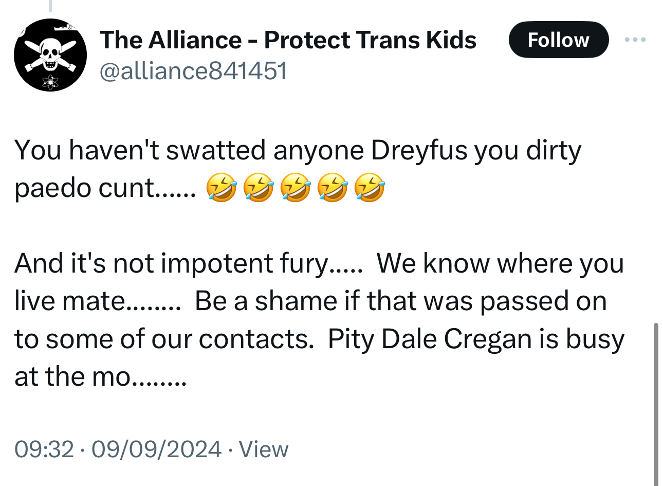Open the View link beside the date
The height and width of the screenshot is (486, 663).
pos(264,449)
